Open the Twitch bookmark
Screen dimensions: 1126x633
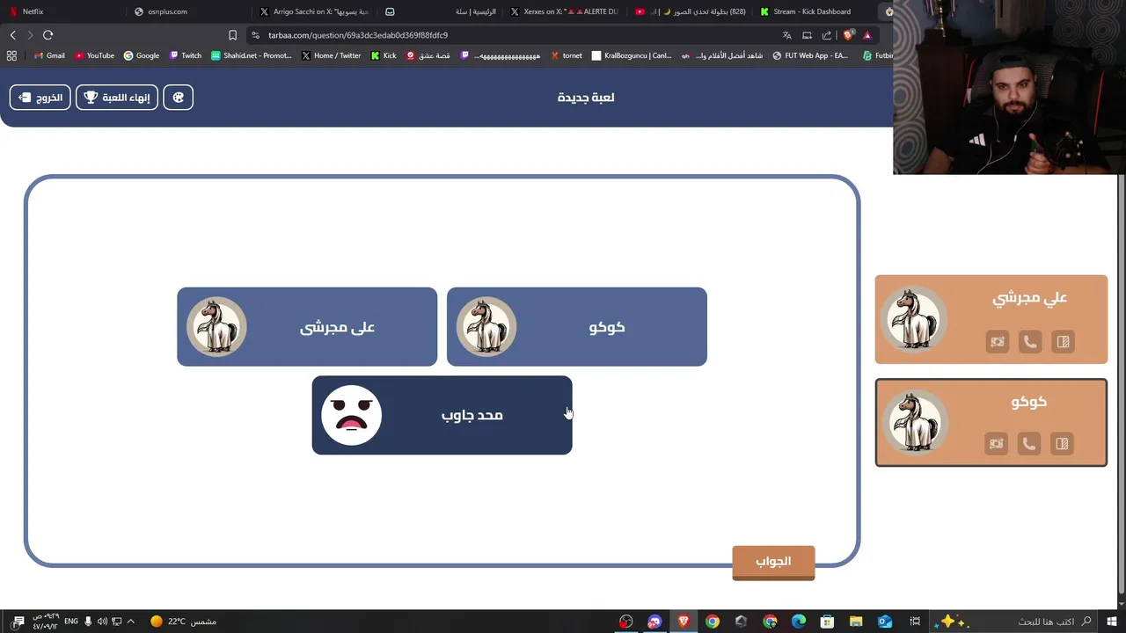tap(186, 55)
